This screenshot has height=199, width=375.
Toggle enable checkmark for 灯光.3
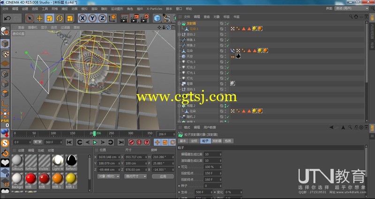pyautogui.click(x=228, y=62)
